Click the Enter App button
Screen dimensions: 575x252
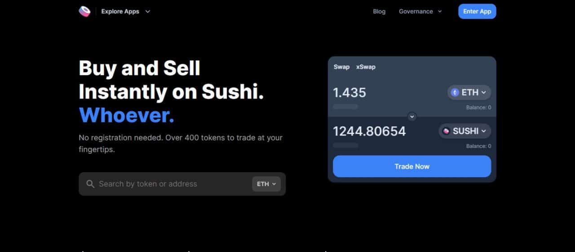[477, 11]
